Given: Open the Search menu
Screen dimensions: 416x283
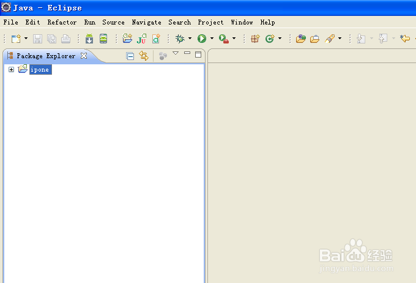Looking at the screenshot, I should [x=180, y=22].
